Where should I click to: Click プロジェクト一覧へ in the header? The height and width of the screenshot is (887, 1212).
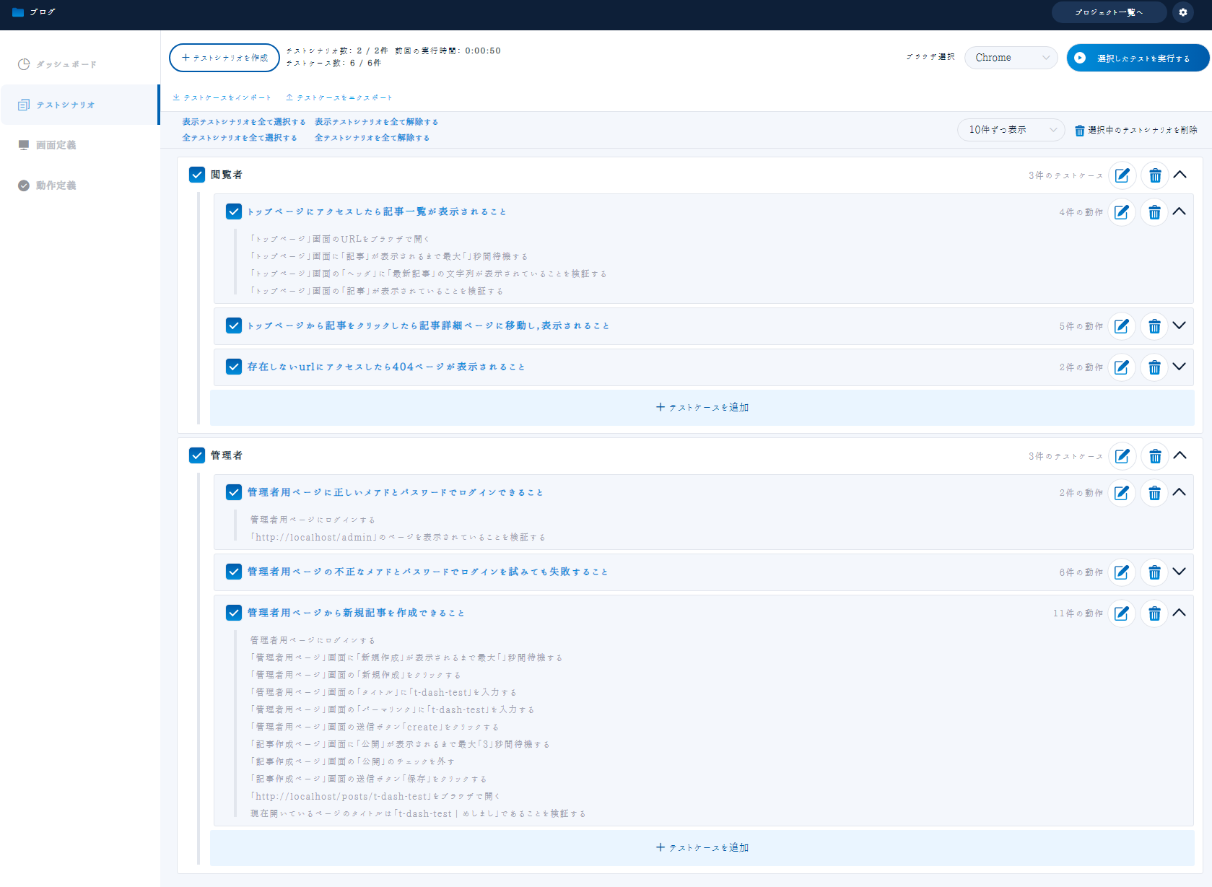point(1109,12)
